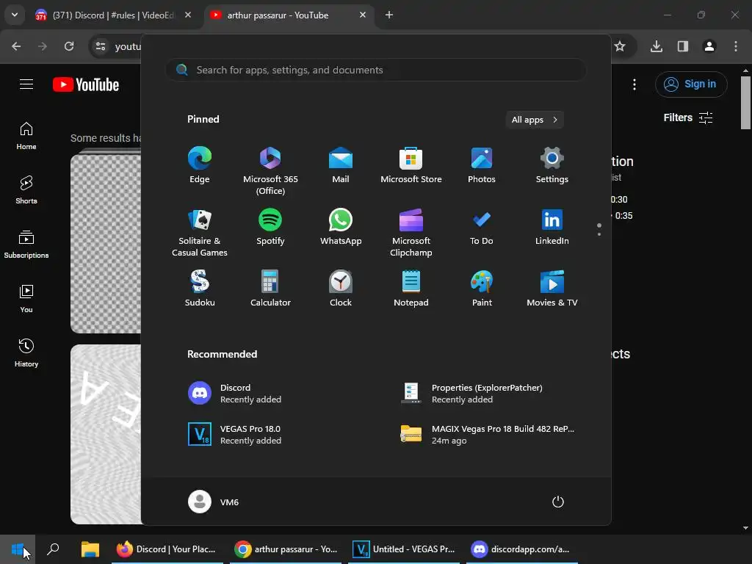
Task: Close the YouTube browser tab
Action: click(x=363, y=15)
